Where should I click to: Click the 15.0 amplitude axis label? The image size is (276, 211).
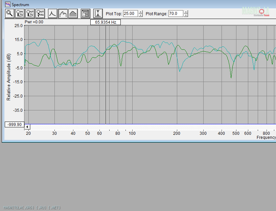19,40
